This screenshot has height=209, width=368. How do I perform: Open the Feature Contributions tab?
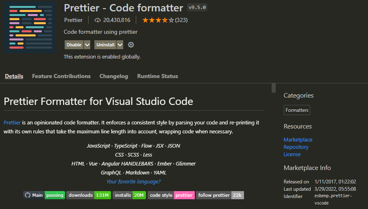61,76
